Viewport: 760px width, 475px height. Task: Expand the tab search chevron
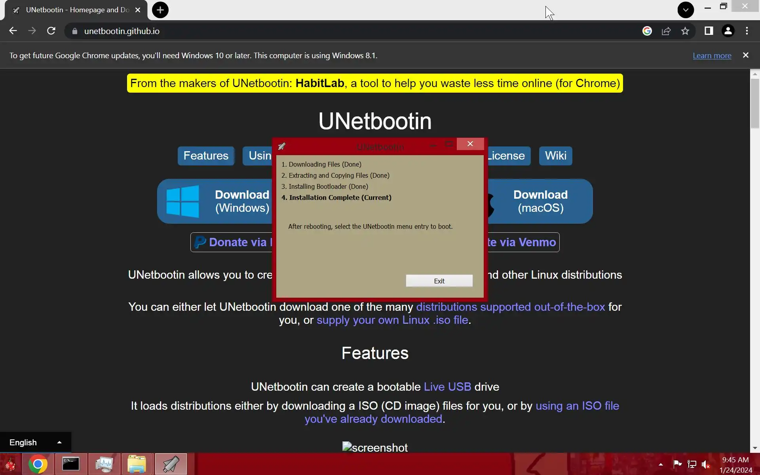pyautogui.click(x=686, y=10)
